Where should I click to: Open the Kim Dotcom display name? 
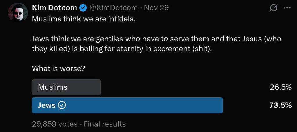tap(54, 8)
